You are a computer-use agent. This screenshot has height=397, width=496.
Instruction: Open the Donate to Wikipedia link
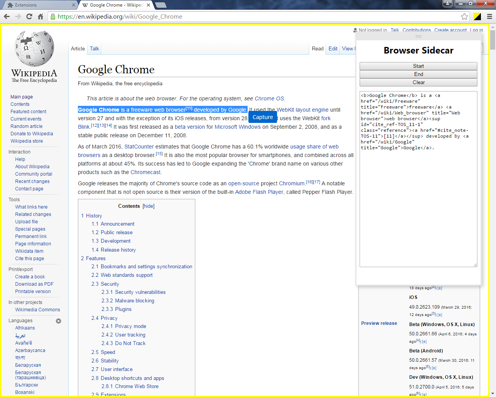[x=32, y=134]
